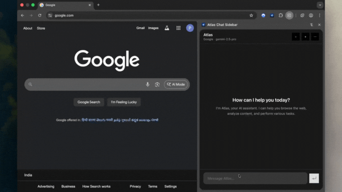Screen dimensions: 342x192
Task: Open the Extensions puzzle piece menu
Action: pyautogui.click(x=281, y=15)
